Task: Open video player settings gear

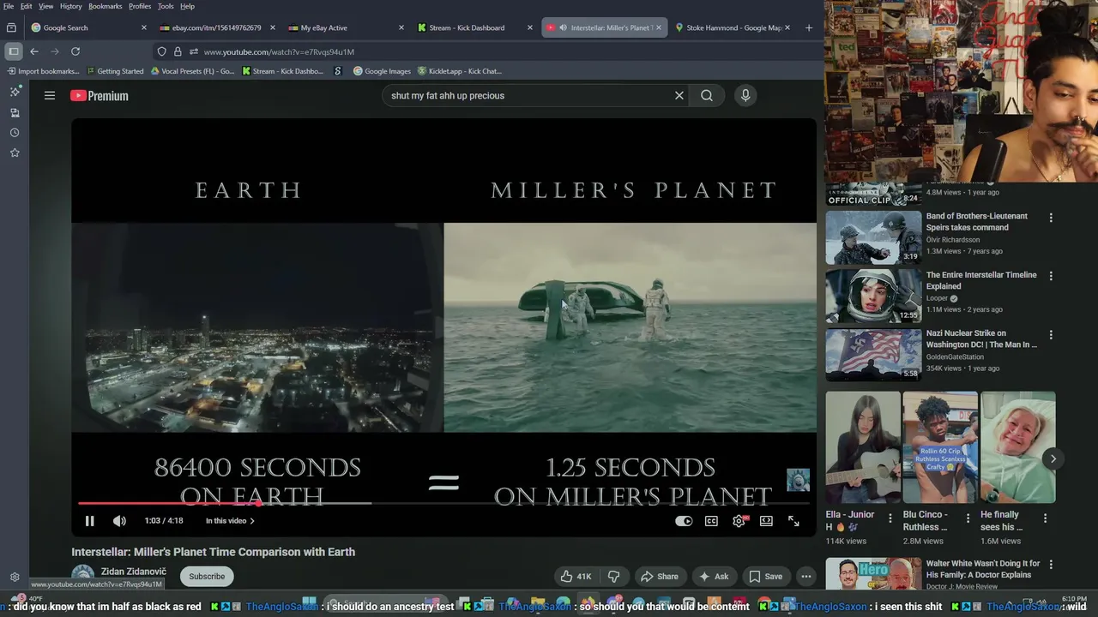Action: tap(739, 521)
